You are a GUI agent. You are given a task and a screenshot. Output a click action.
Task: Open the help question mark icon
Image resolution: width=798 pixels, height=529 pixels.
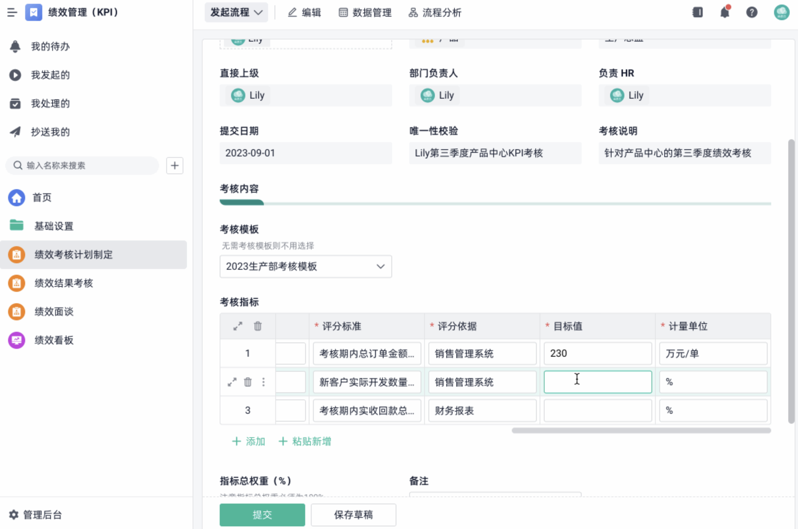click(x=752, y=12)
